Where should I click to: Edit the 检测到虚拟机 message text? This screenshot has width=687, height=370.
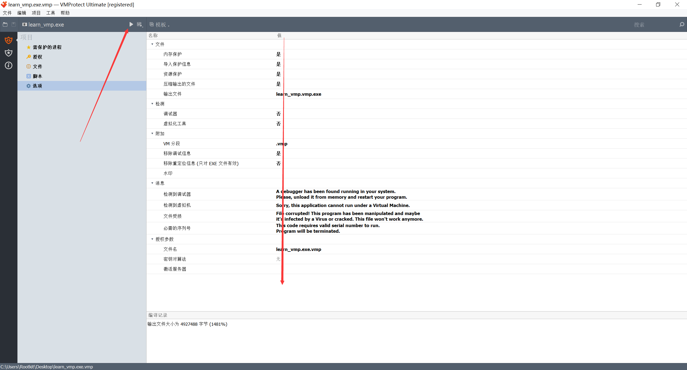[x=343, y=205]
